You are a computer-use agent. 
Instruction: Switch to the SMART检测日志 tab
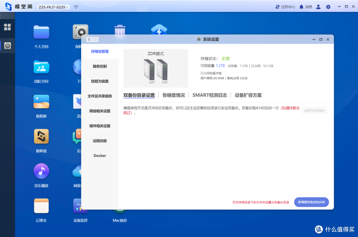(x=209, y=95)
